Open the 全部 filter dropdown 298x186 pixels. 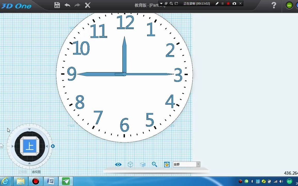(x=187, y=164)
